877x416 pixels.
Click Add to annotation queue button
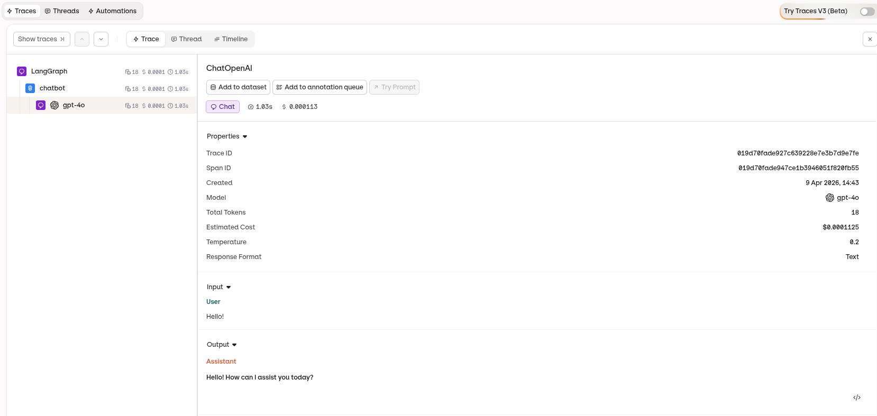[319, 87]
